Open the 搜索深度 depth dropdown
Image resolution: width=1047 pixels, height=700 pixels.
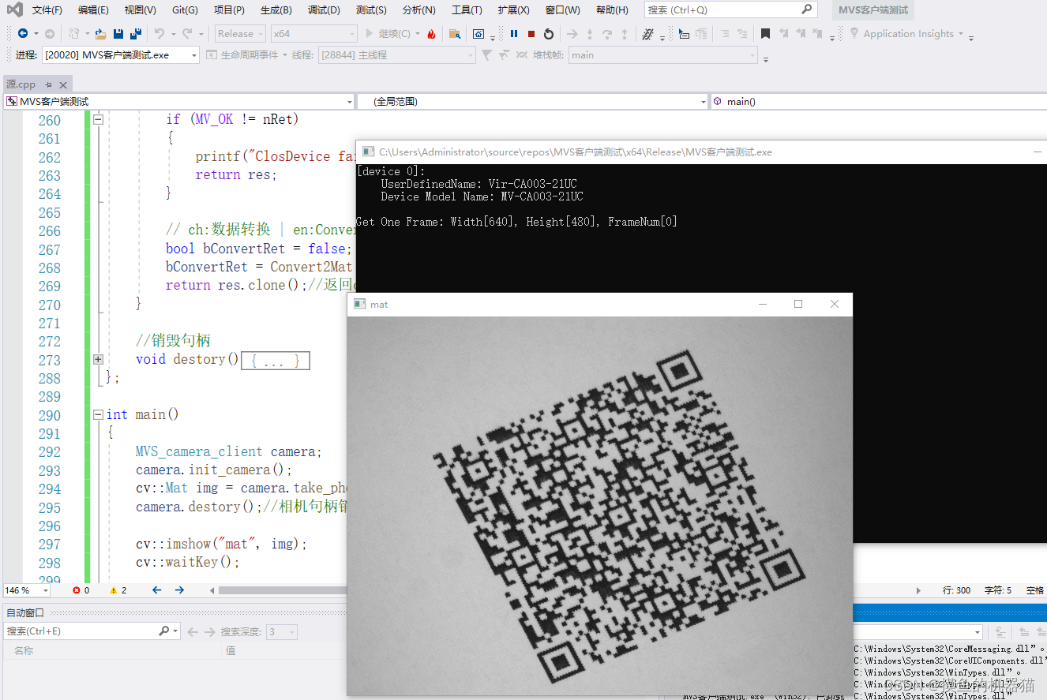click(282, 631)
